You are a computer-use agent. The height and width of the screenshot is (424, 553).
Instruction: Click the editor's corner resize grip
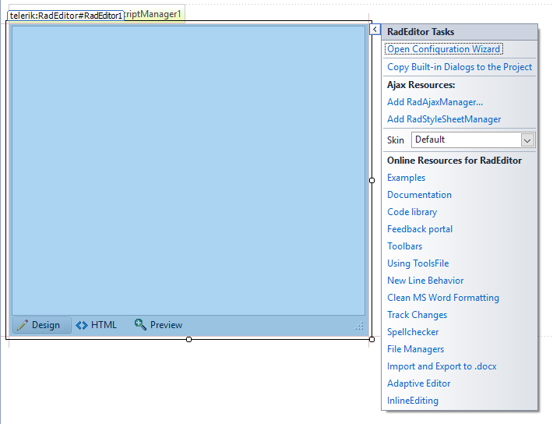tap(359, 326)
